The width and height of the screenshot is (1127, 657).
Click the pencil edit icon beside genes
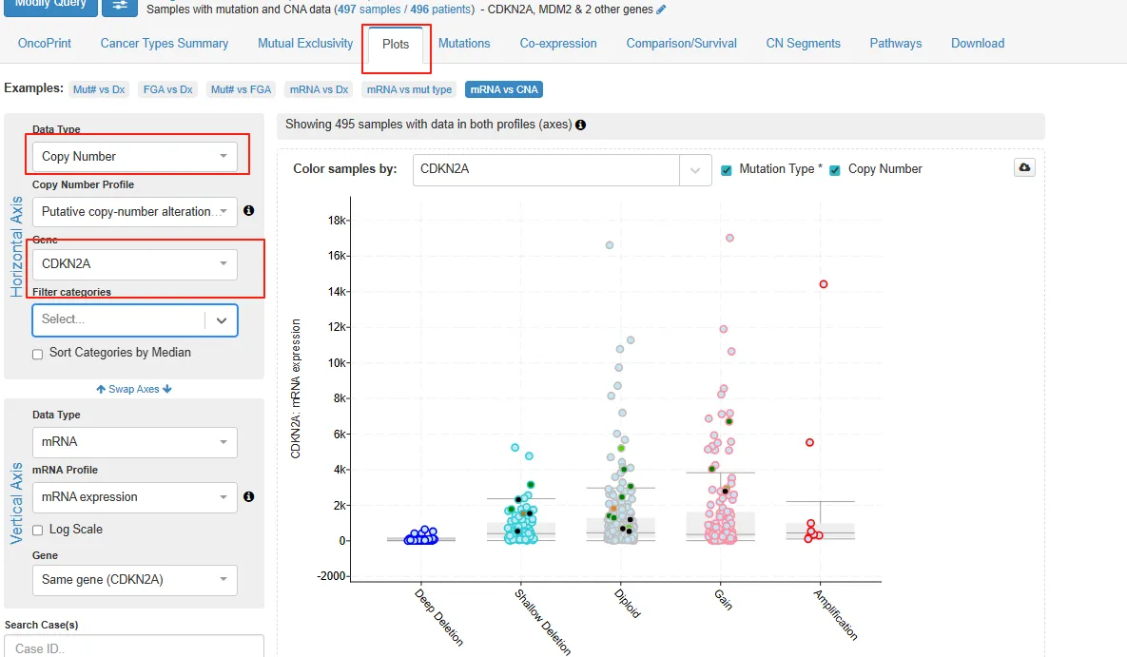click(x=661, y=10)
